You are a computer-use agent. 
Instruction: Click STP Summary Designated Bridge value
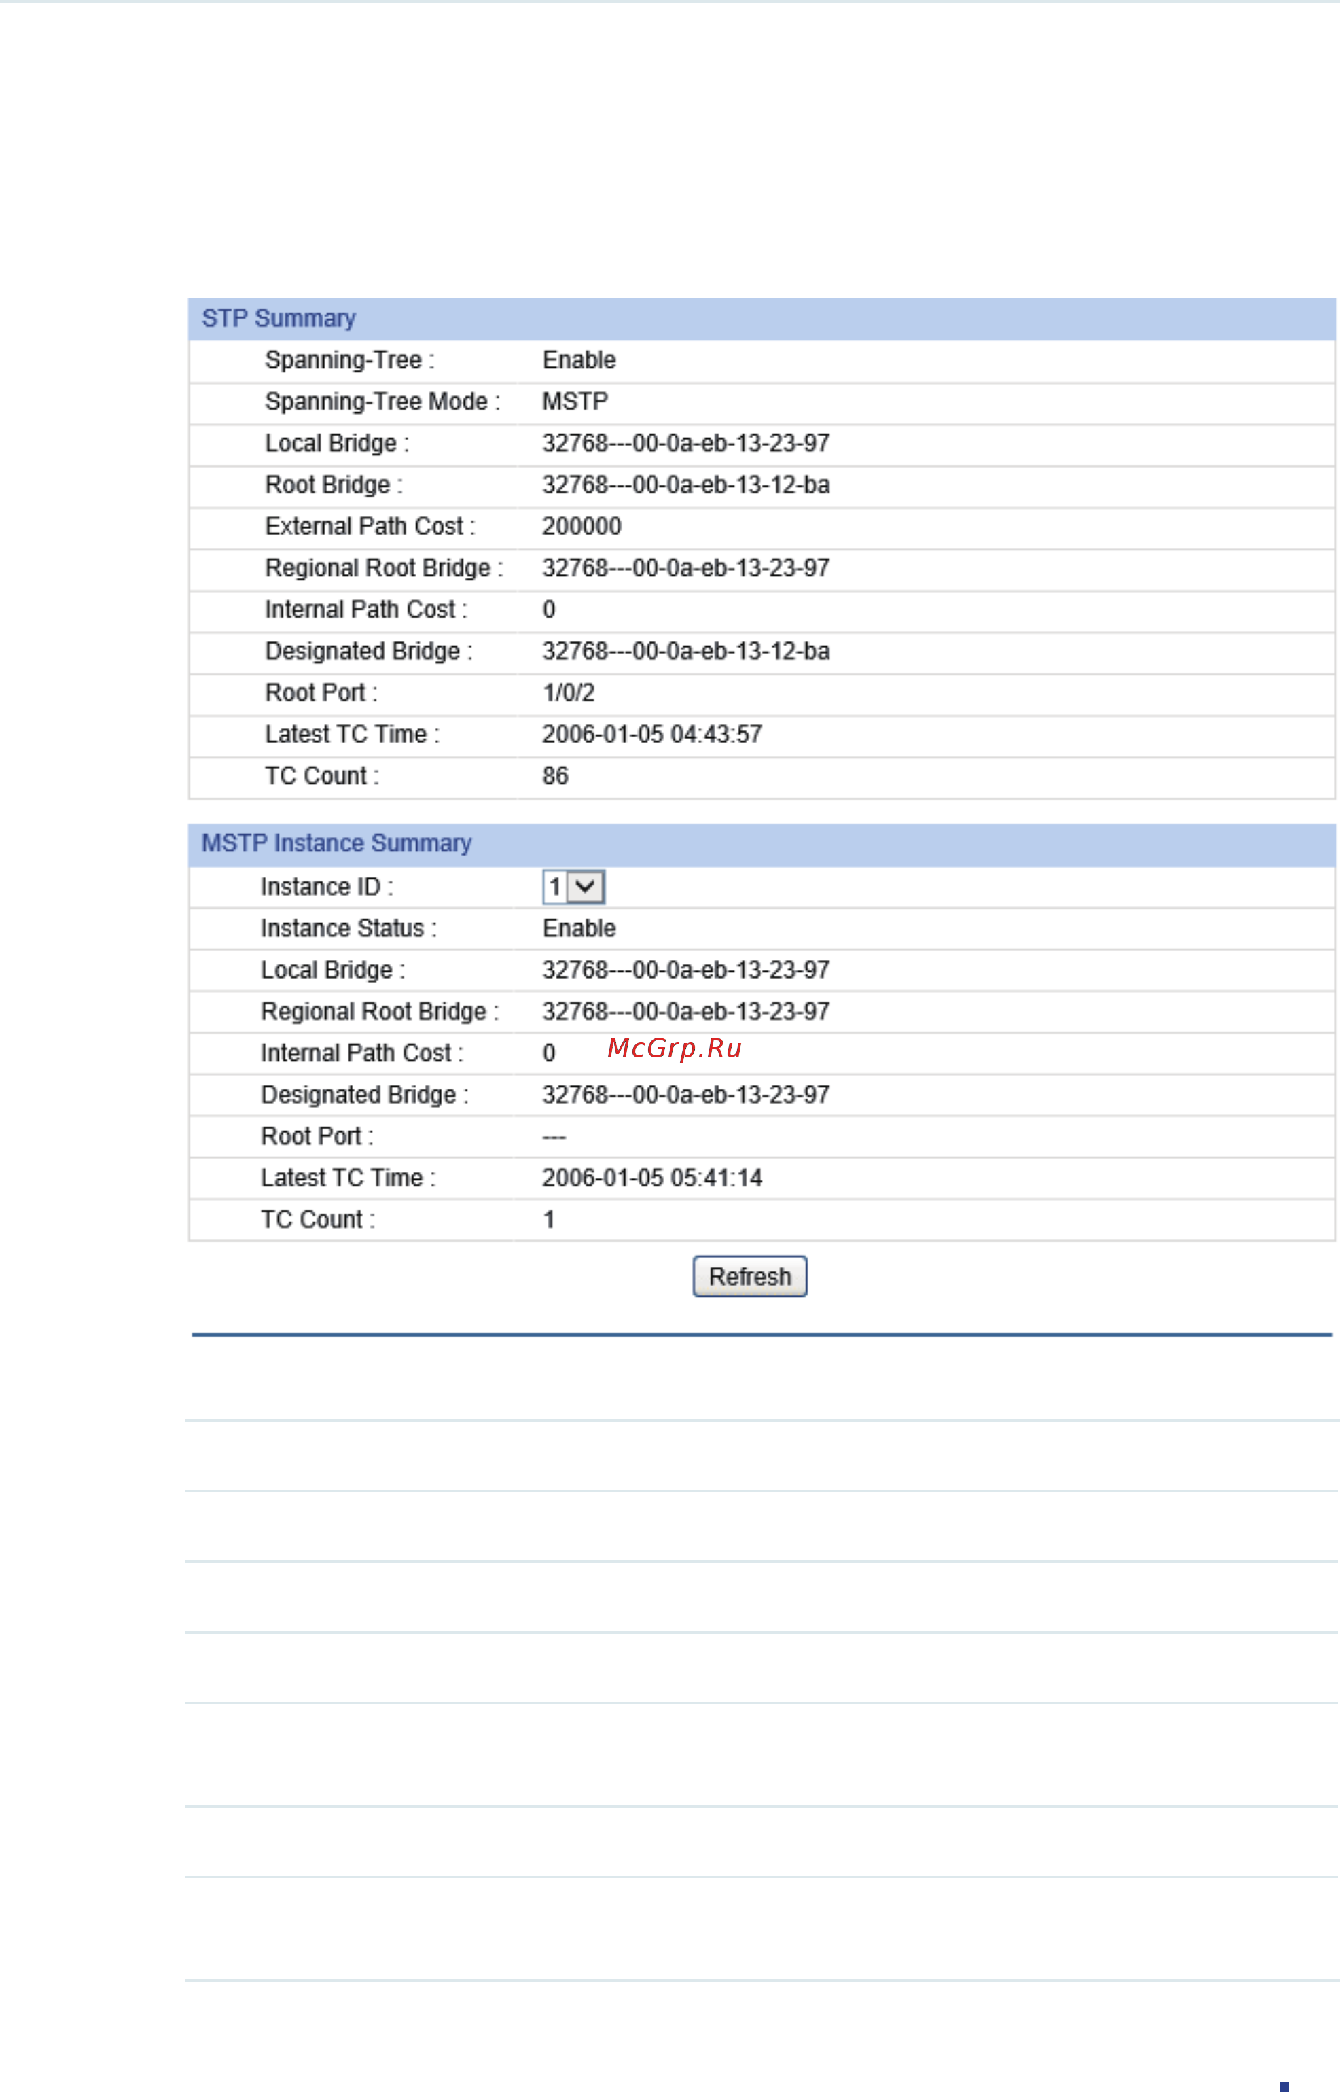click(x=686, y=652)
